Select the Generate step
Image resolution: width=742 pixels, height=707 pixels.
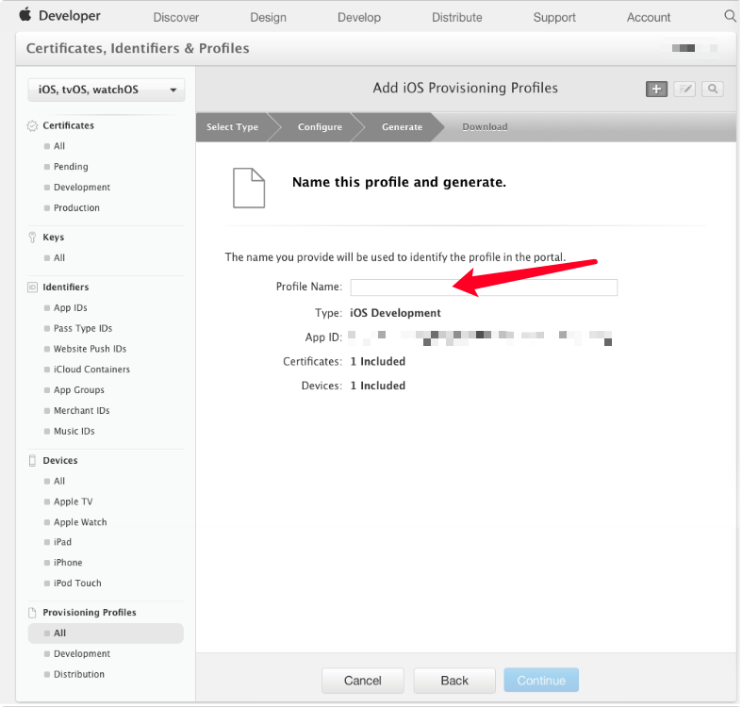pyautogui.click(x=403, y=127)
